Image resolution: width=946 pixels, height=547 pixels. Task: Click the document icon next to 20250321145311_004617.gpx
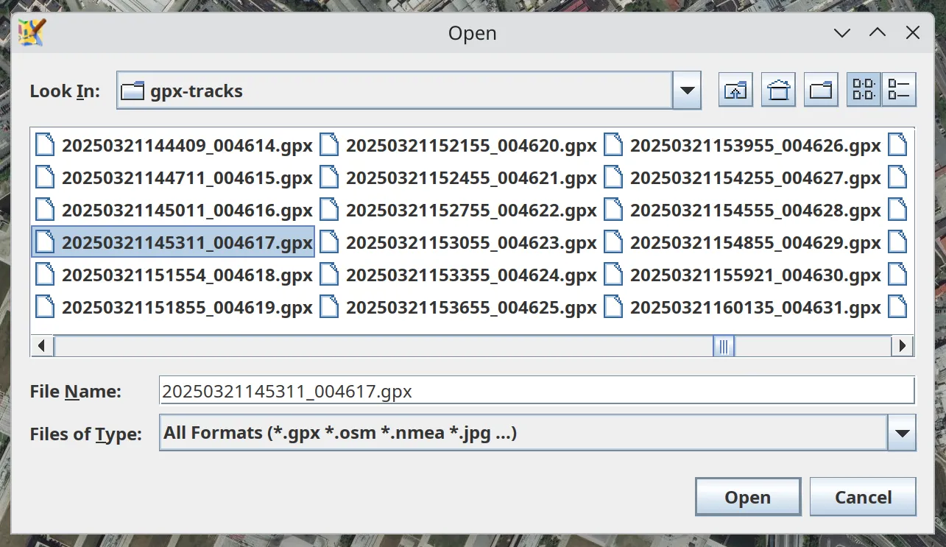click(47, 242)
